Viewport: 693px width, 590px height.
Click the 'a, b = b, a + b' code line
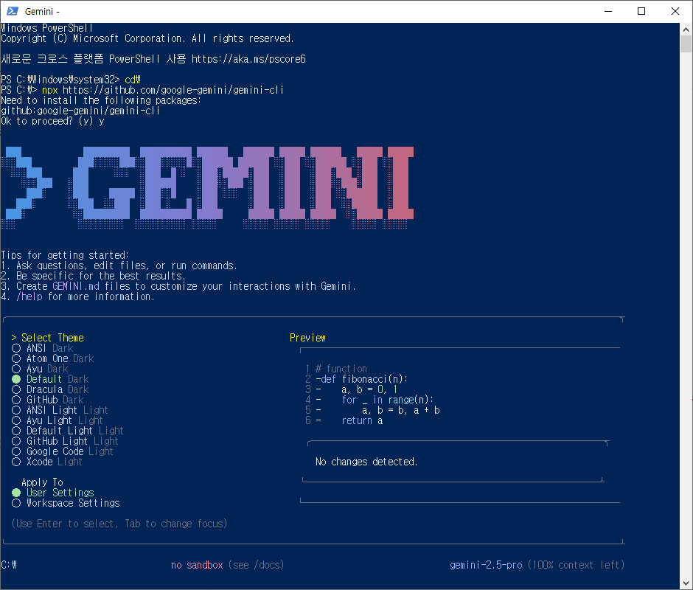(x=401, y=411)
